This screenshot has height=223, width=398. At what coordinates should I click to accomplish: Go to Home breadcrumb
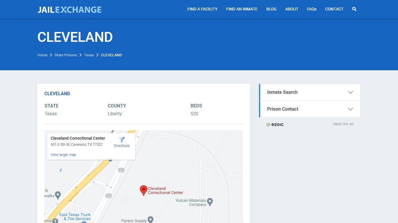click(42, 55)
